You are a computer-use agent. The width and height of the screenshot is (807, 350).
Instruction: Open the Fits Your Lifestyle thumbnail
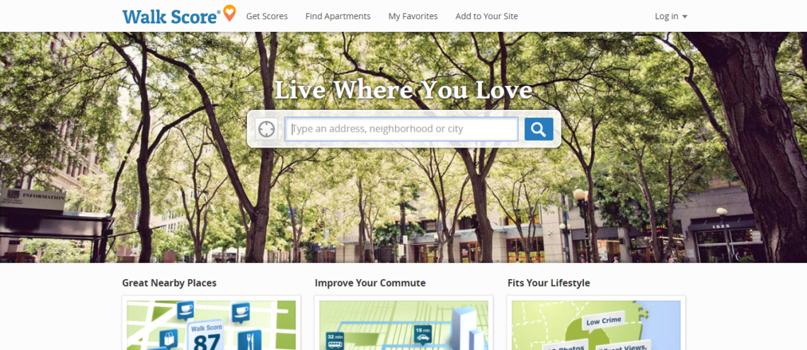596,323
